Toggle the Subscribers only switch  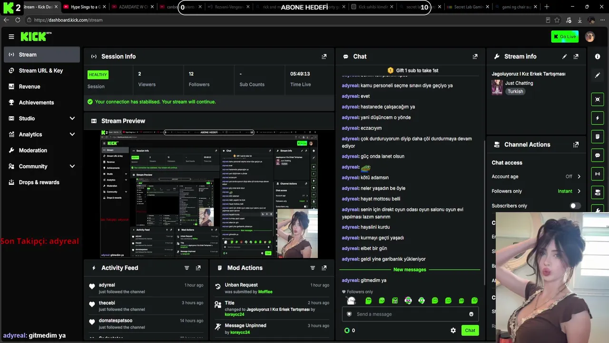coord(575,206)
